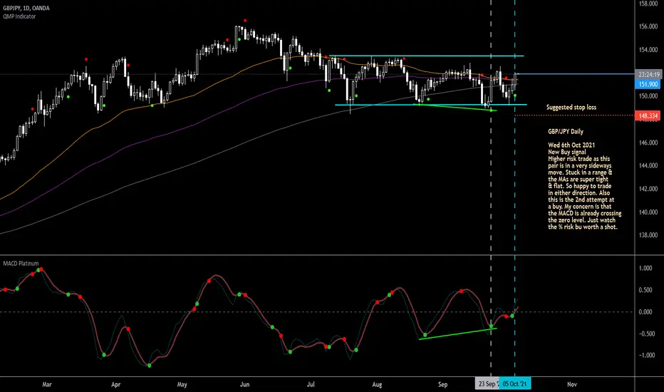Click the green buy dot at MACD April low
664x392 pixels.
(x=149, y=366)
